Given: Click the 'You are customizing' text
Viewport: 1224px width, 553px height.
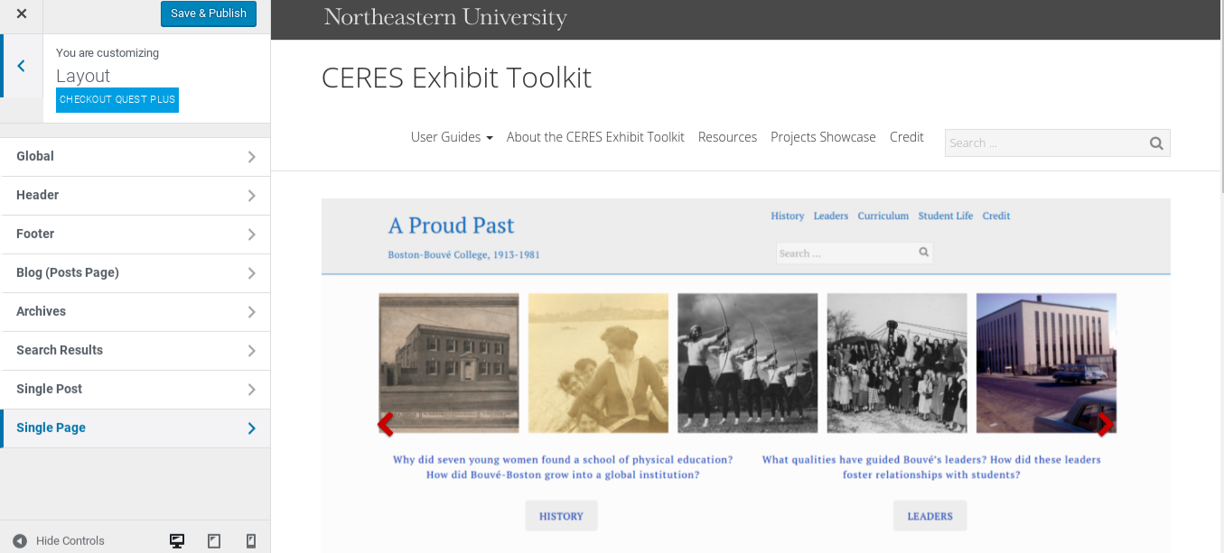Looking at the screenshot, I should [x=107, y=53].
